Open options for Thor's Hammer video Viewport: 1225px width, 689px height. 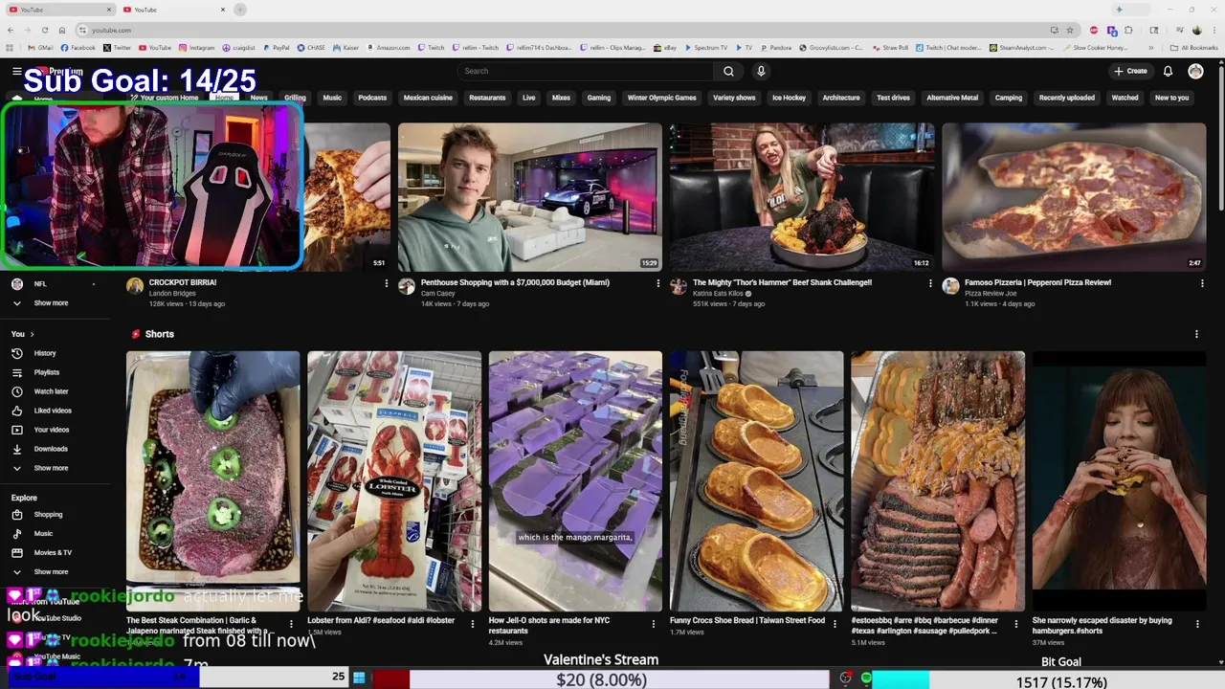click(x=930, y=283)
